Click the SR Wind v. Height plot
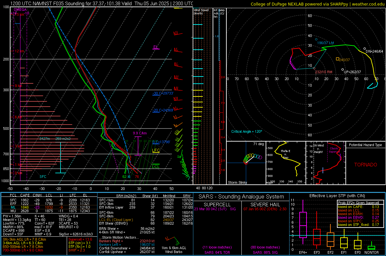386x256 pixels. [x=325, y=162]
